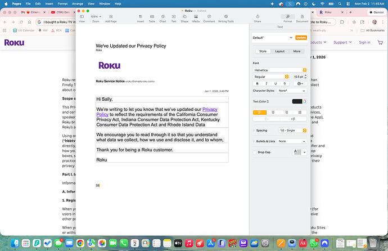Increase the text indent
The width and height of the screenshot is (388, 251).
point(293,119)
